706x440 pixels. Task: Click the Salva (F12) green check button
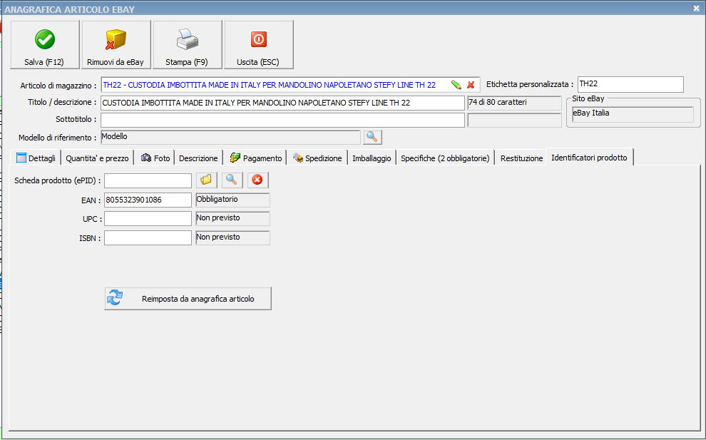click(45, 45)
